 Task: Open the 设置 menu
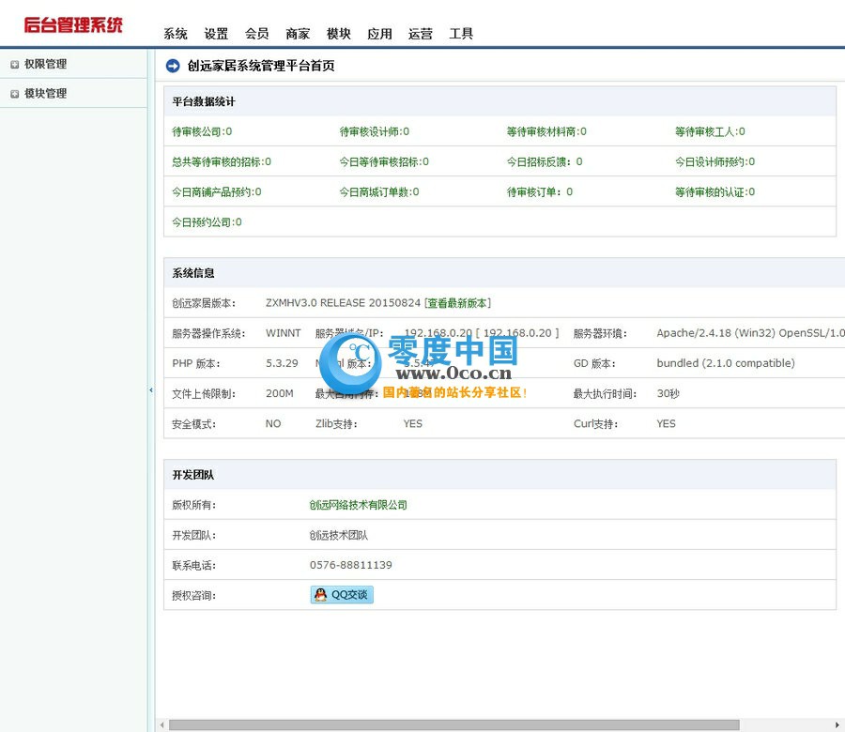coord(216,33)
